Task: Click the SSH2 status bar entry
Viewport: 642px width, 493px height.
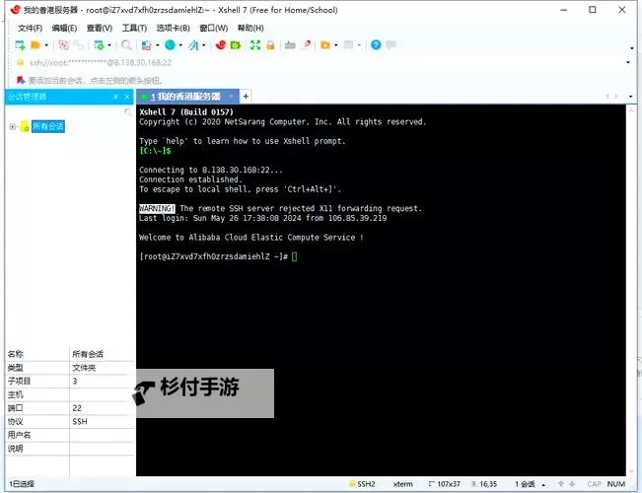Action: tap(362, 484)
